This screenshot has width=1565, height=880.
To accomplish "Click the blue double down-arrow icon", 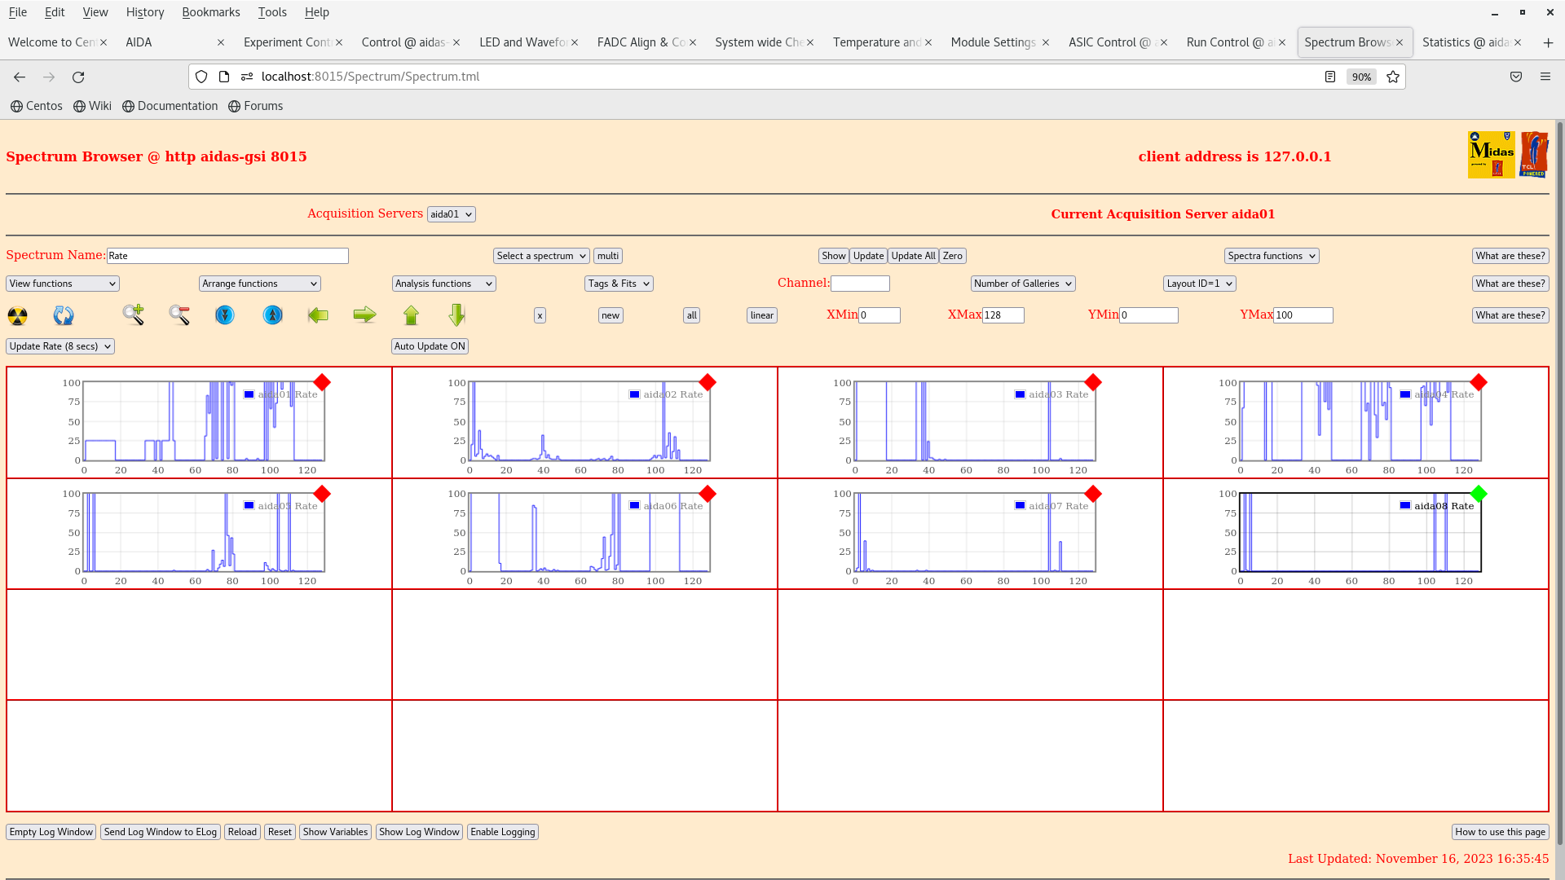I will (225, 315).
